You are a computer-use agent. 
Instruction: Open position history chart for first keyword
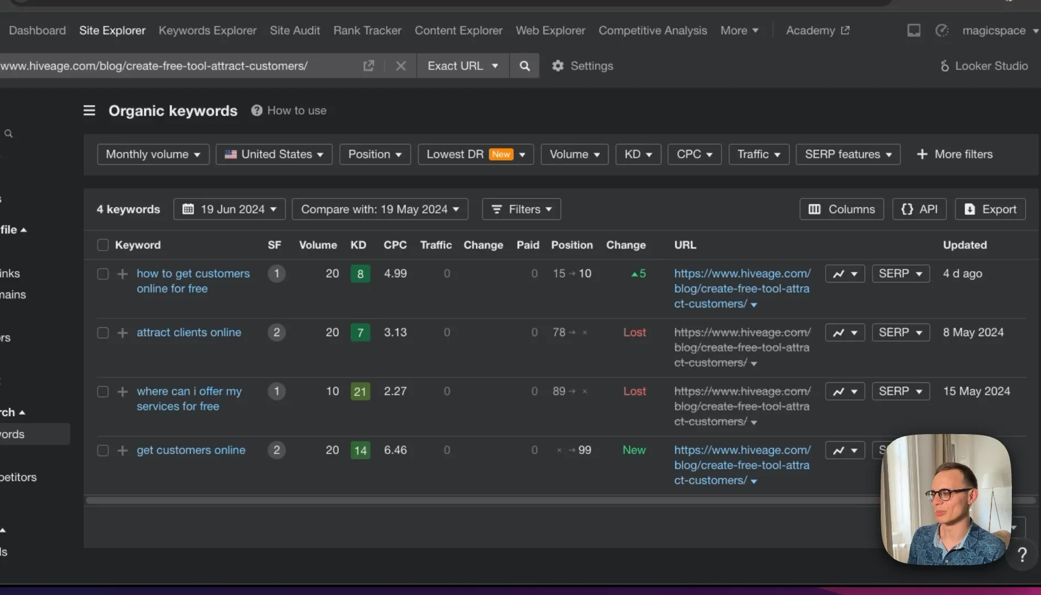click(x=845, y=274)
